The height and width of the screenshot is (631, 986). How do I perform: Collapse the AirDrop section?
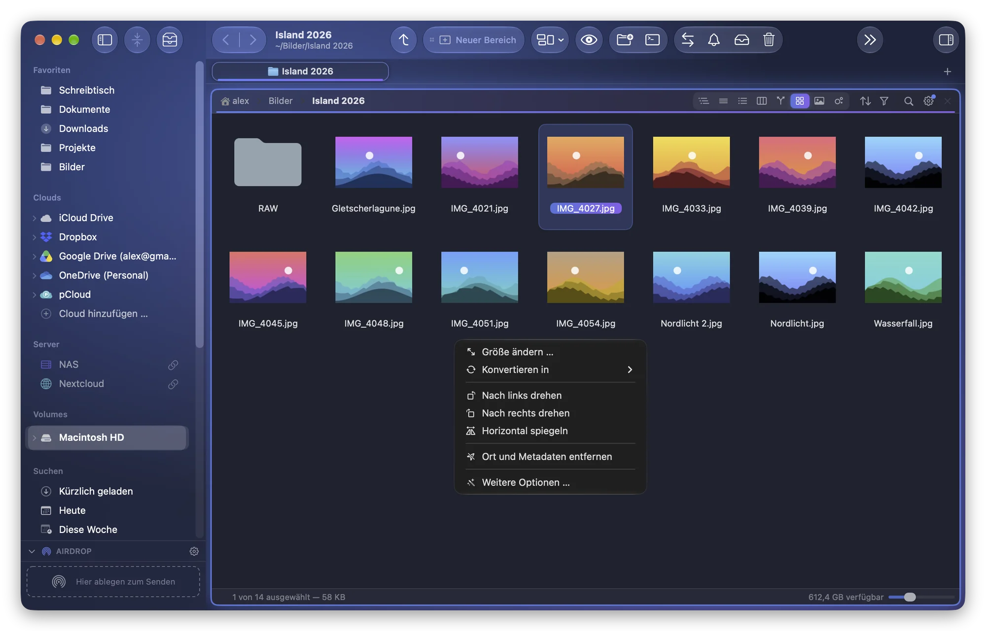pyautogui.click(x=32, y=552)
